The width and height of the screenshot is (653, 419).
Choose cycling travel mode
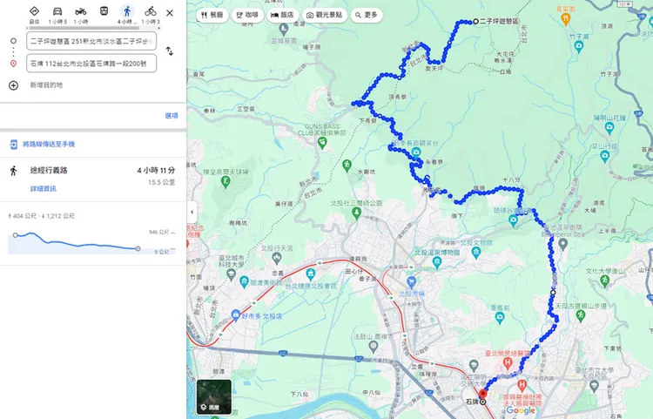point(151,10)
